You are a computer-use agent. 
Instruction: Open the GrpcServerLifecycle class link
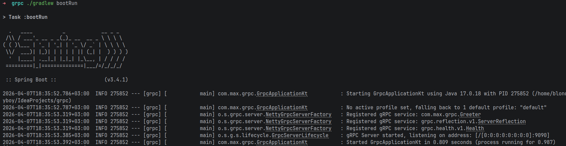point(300,135)
